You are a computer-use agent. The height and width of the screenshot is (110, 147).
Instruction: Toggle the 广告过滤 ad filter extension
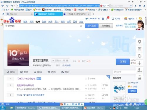pos(79,10)
